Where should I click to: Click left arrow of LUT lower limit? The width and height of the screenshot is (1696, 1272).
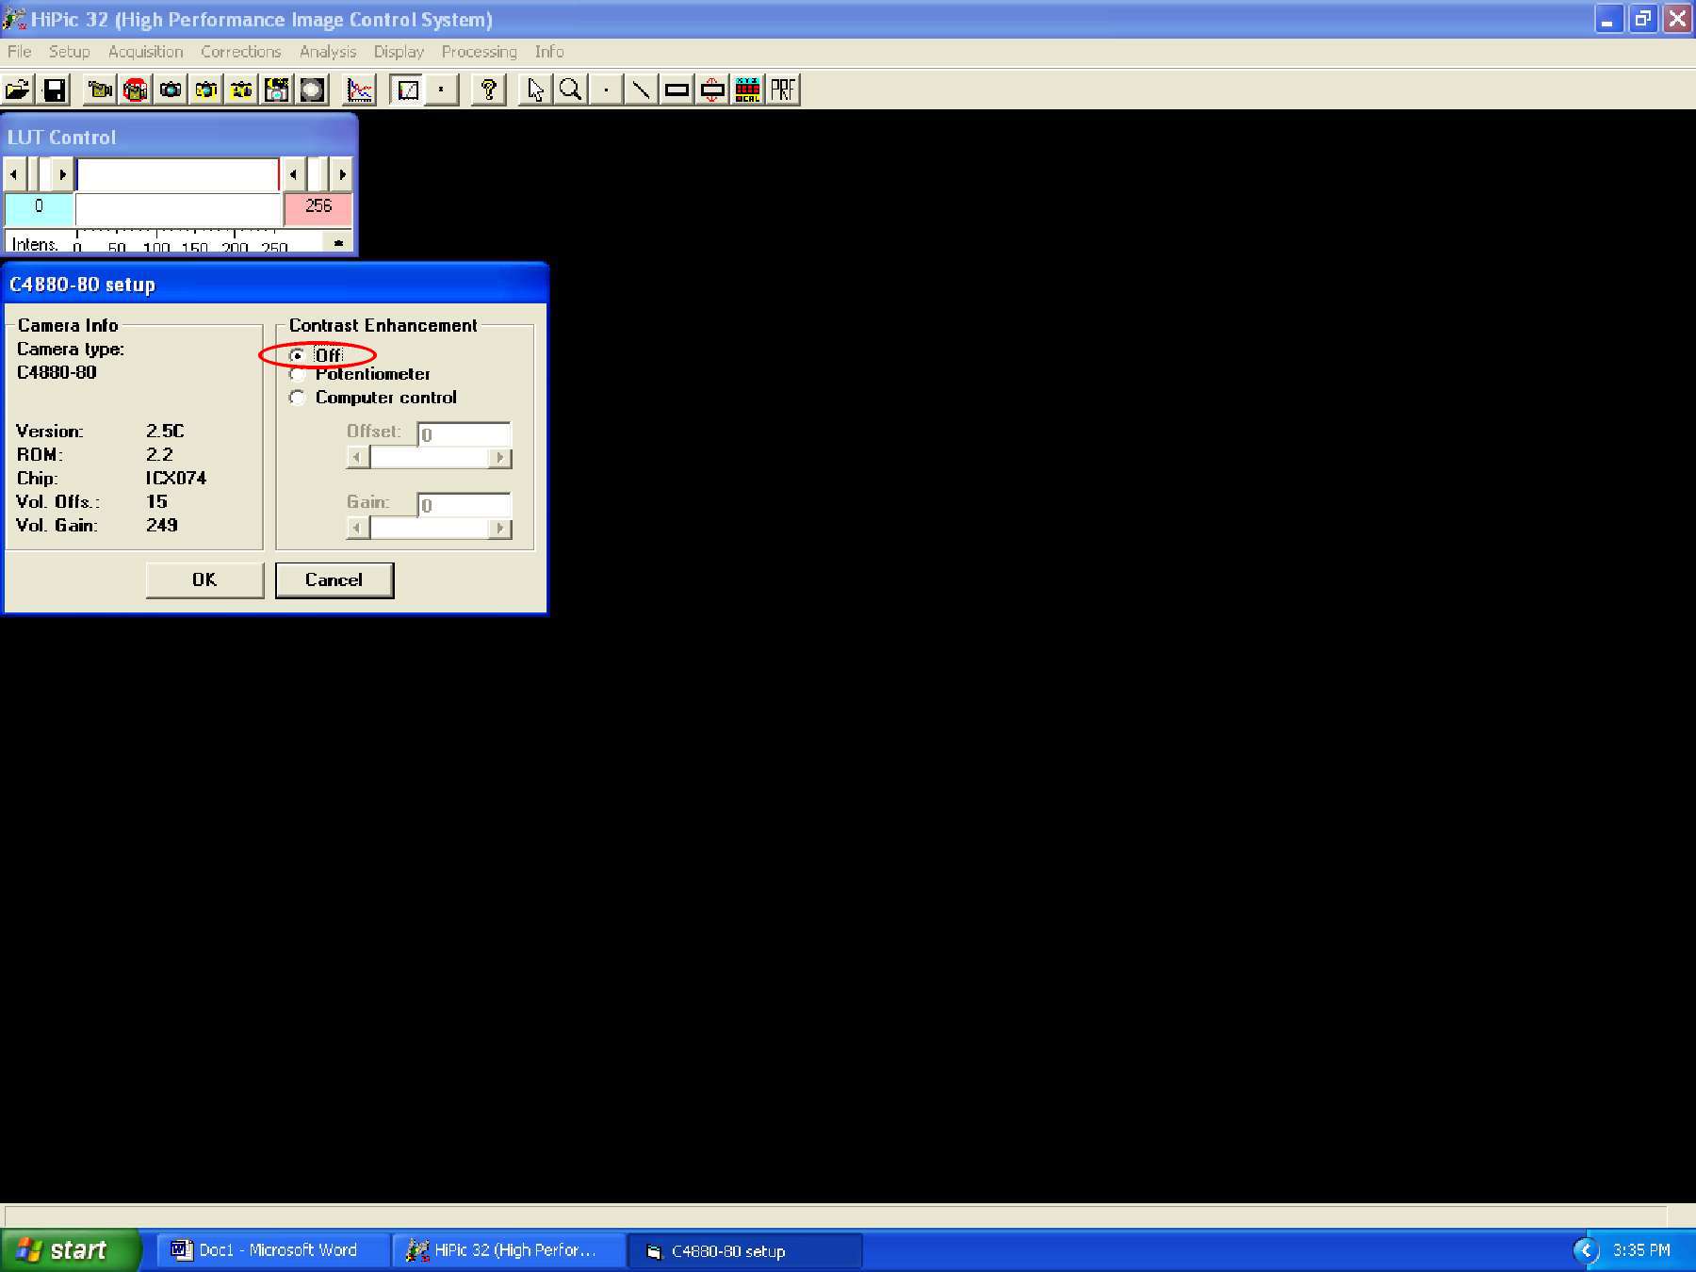[x=13, y=174]
